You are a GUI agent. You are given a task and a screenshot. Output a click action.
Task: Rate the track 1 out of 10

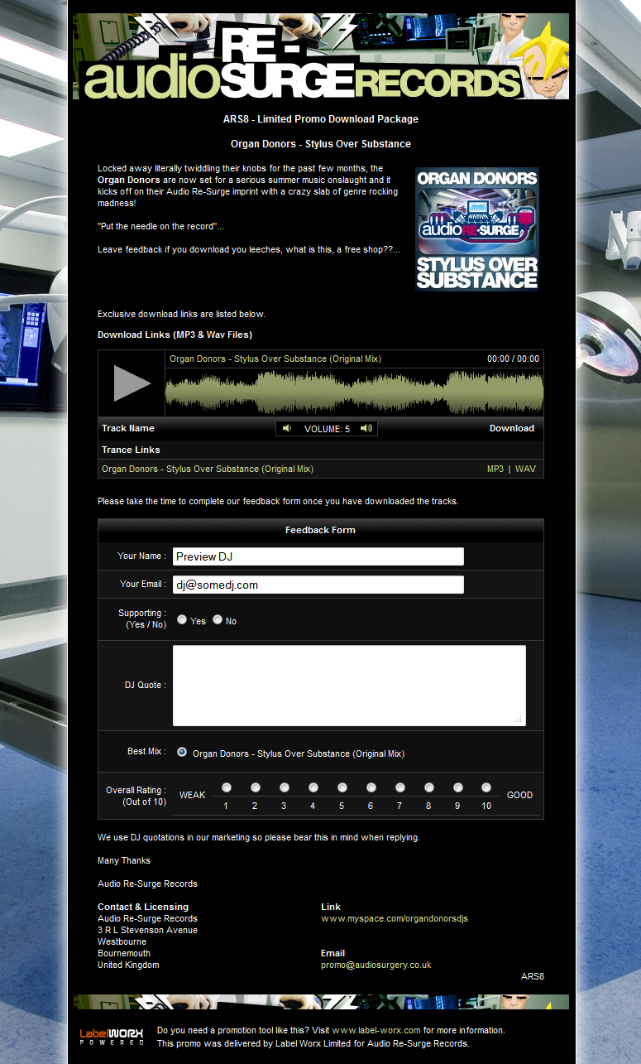226,787
